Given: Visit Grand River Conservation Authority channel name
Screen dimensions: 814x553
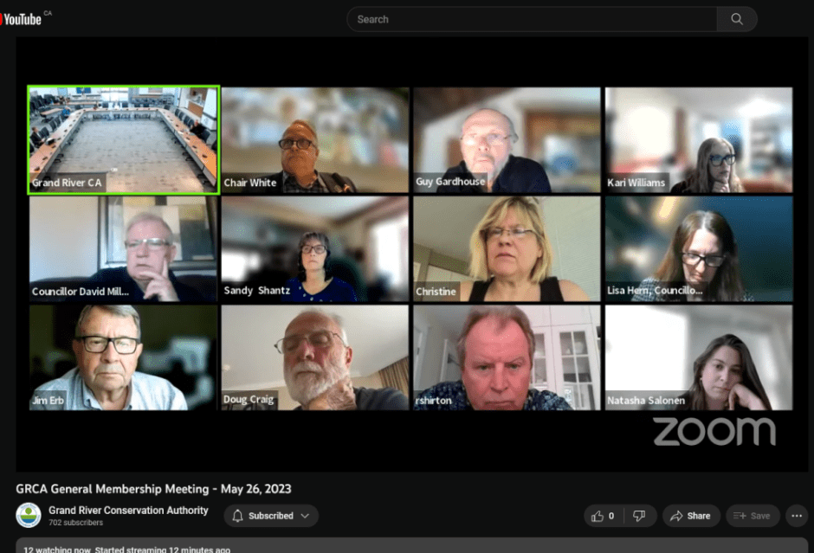Looking at the screenshot, I should (x=128, y=510).
